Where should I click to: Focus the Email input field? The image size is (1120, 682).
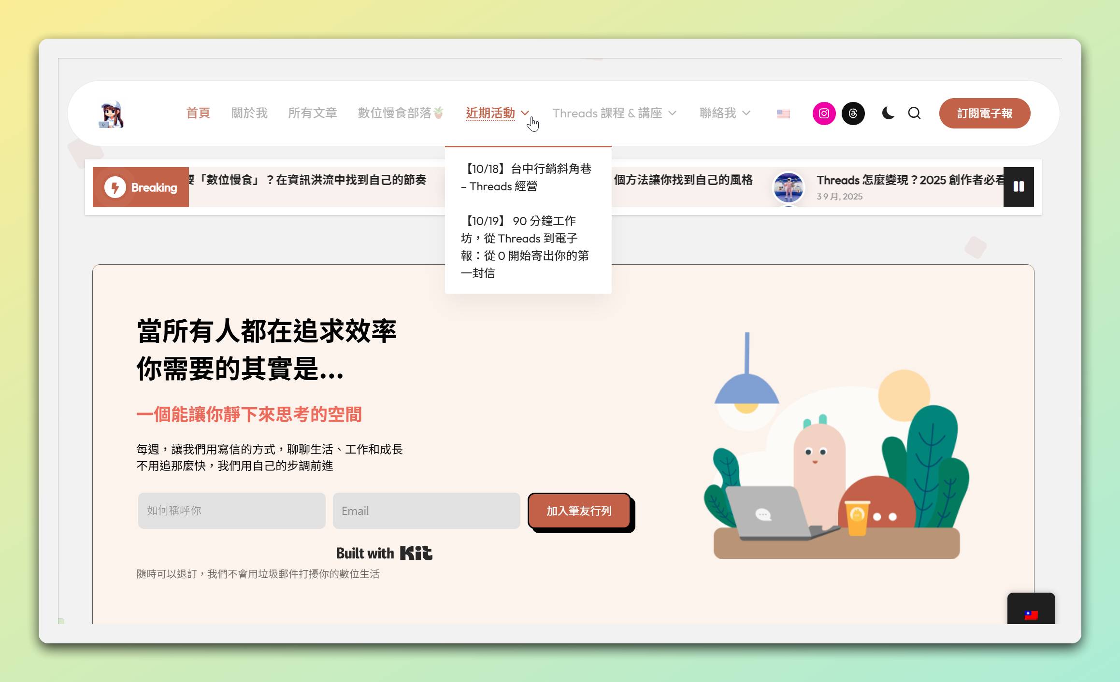coord(427,511)
